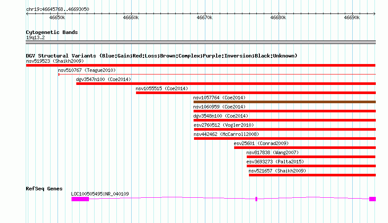The width and height of the screenshot is (388, 223).
Task: Select the nsv521657 red bar
Action: coord(312,175)
